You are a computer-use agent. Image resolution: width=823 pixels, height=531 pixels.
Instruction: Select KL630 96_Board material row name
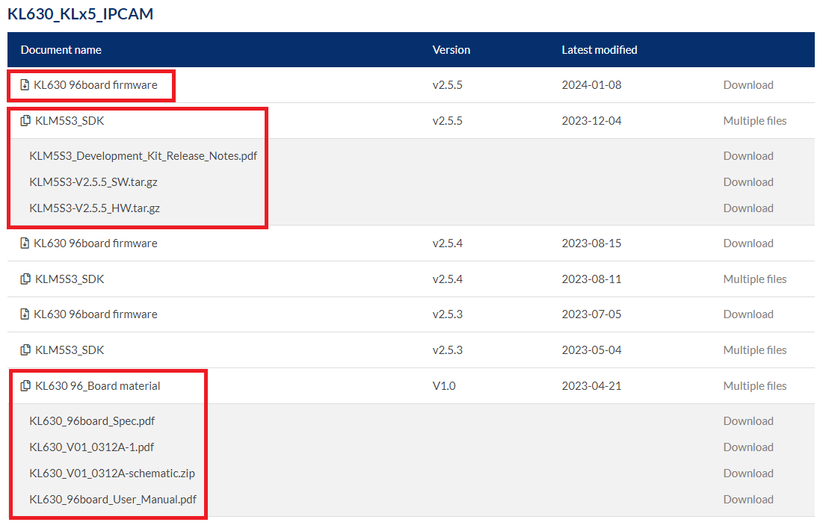(x=97, y=386)
